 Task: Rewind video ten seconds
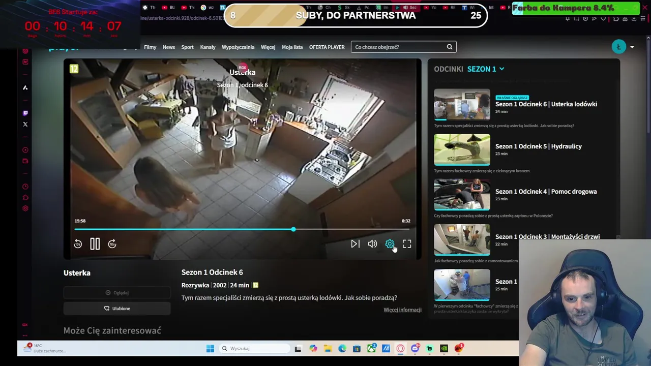coord(78,244)
